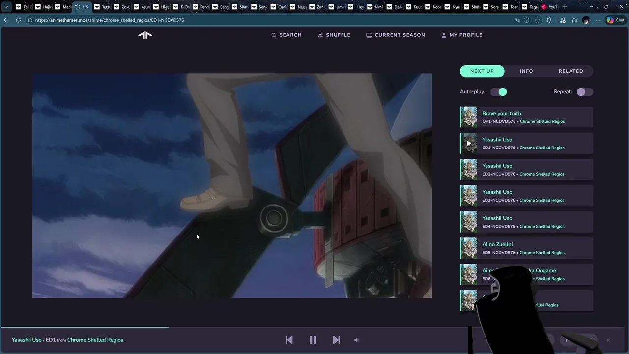Click the Shuffle menu item

(x=334, y=35)
